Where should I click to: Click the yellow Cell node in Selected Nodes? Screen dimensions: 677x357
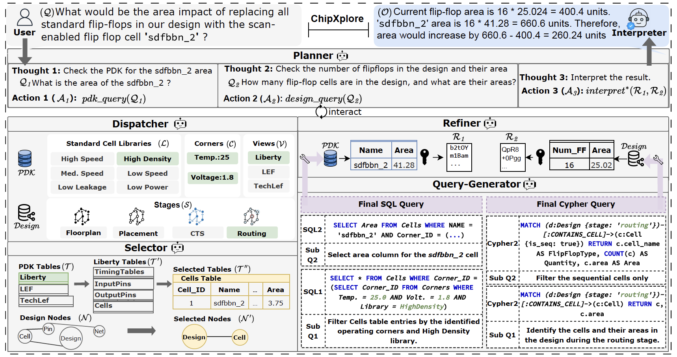click(240, 337)
